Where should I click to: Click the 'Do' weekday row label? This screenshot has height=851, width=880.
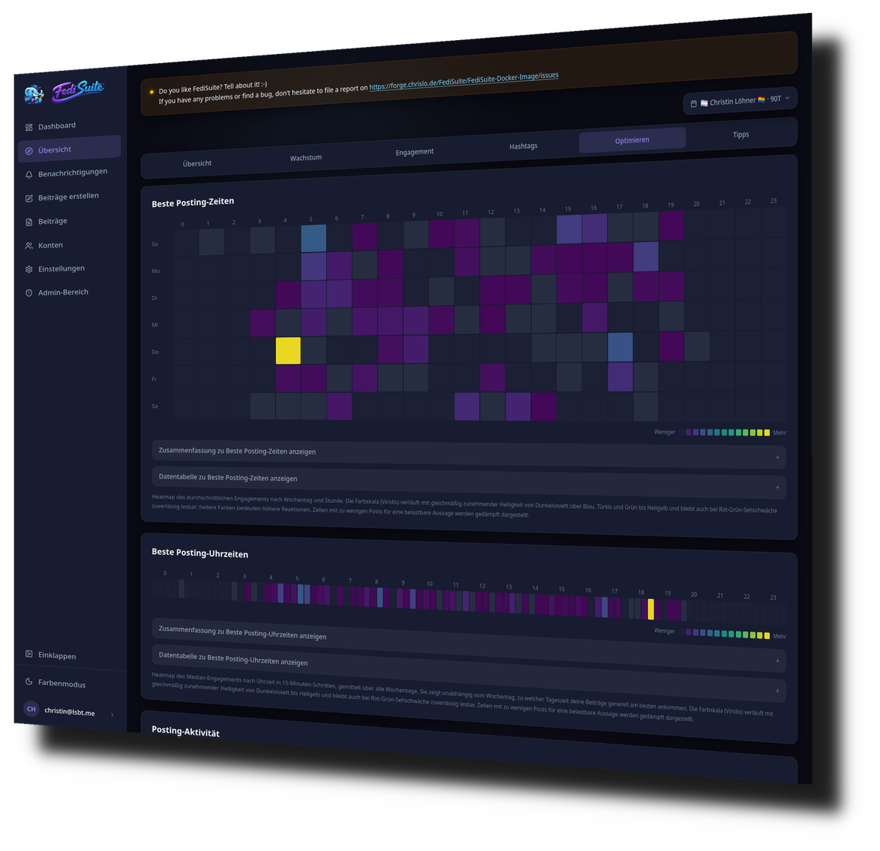tap(156, 352)
